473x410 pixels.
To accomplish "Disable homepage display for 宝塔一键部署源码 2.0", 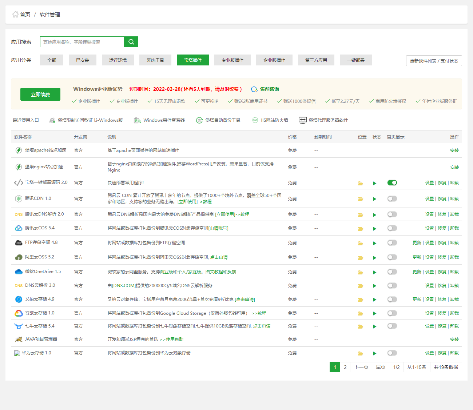I will 392,183.
